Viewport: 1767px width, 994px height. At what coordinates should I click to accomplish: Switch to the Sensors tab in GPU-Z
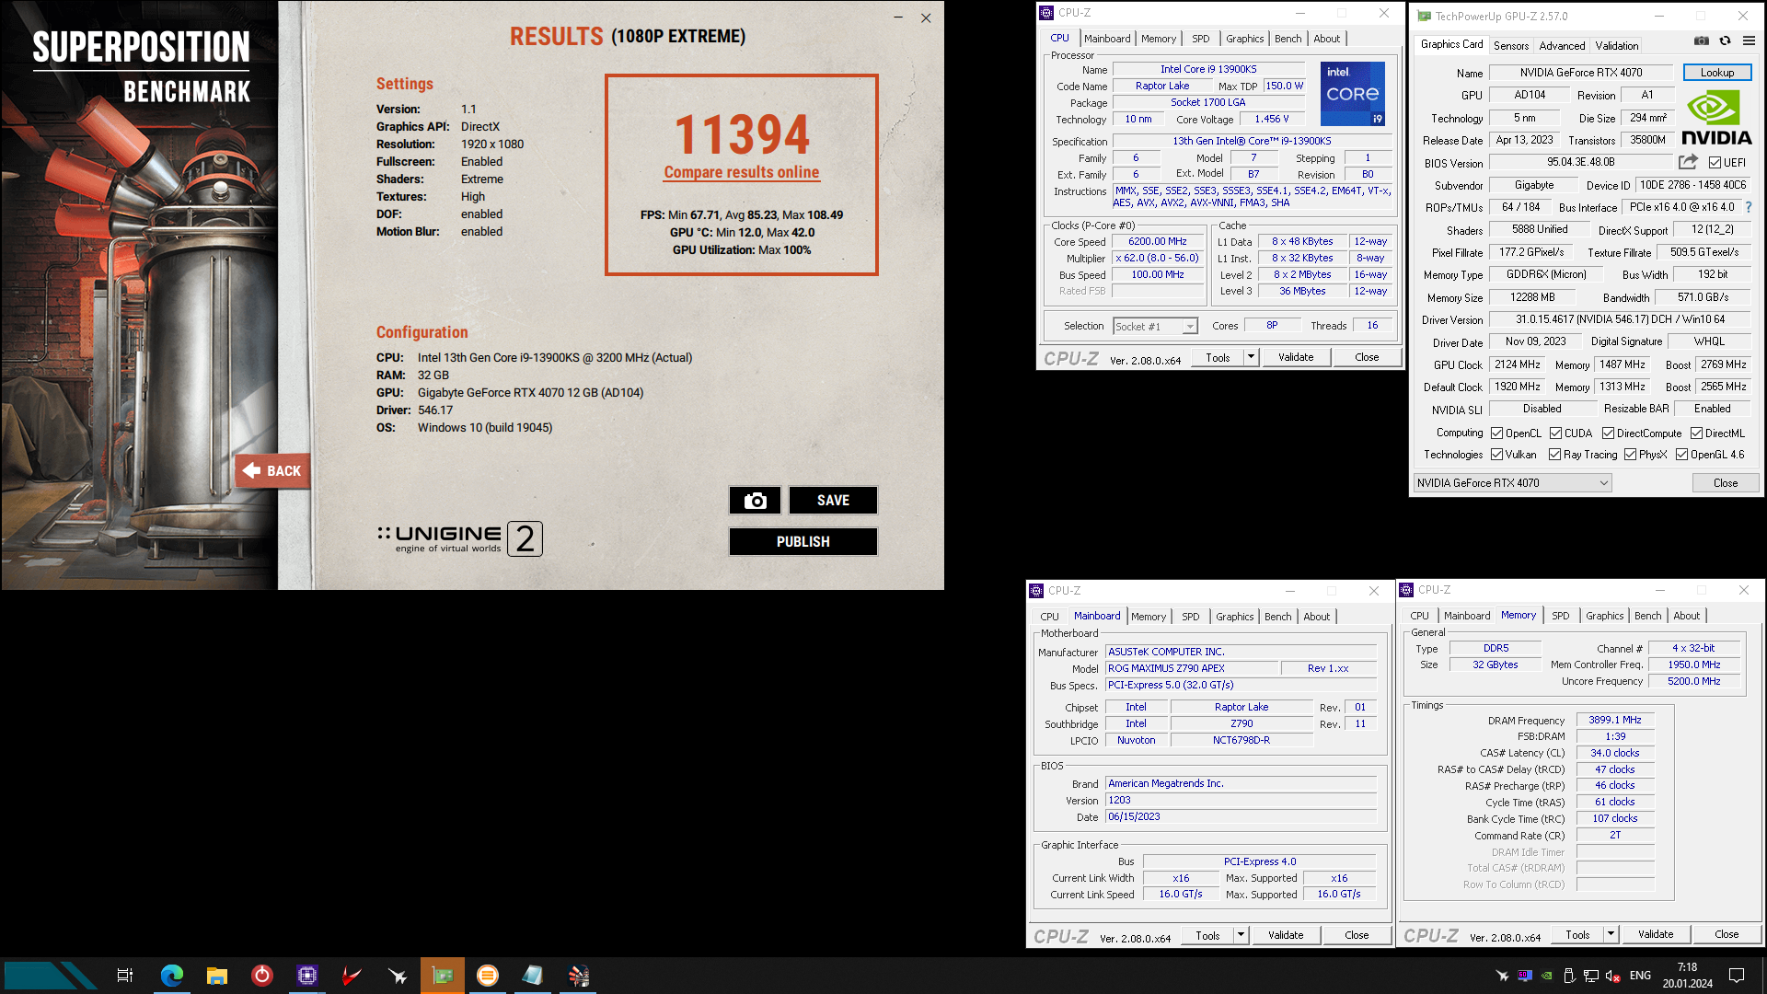click(x=1510, y=46)
